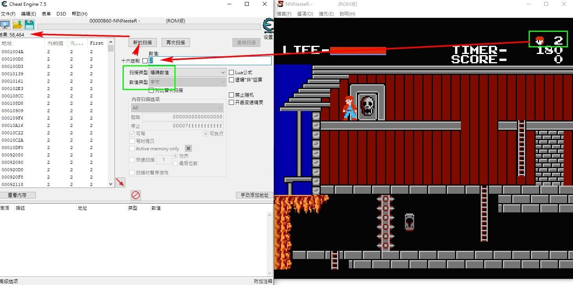Screen dimensions: 573x285
Task: Toggle the 可写 writable checkbox
Action: pyautogui.click(x=132, y=134)
